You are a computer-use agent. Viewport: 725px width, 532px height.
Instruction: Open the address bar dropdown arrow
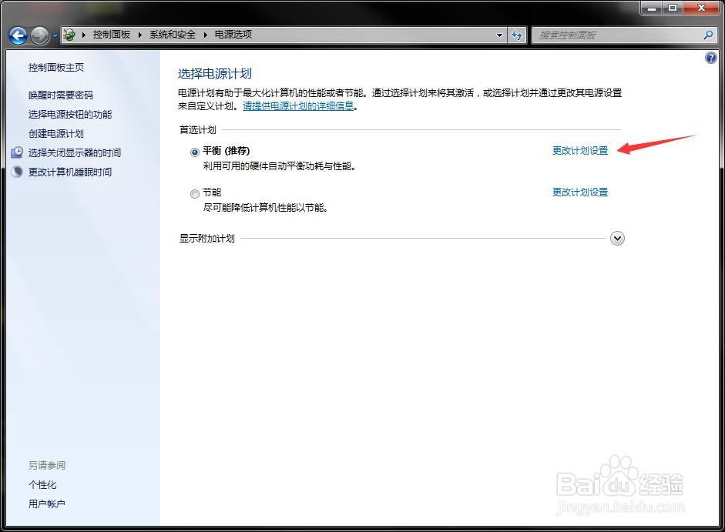point(499,35)
